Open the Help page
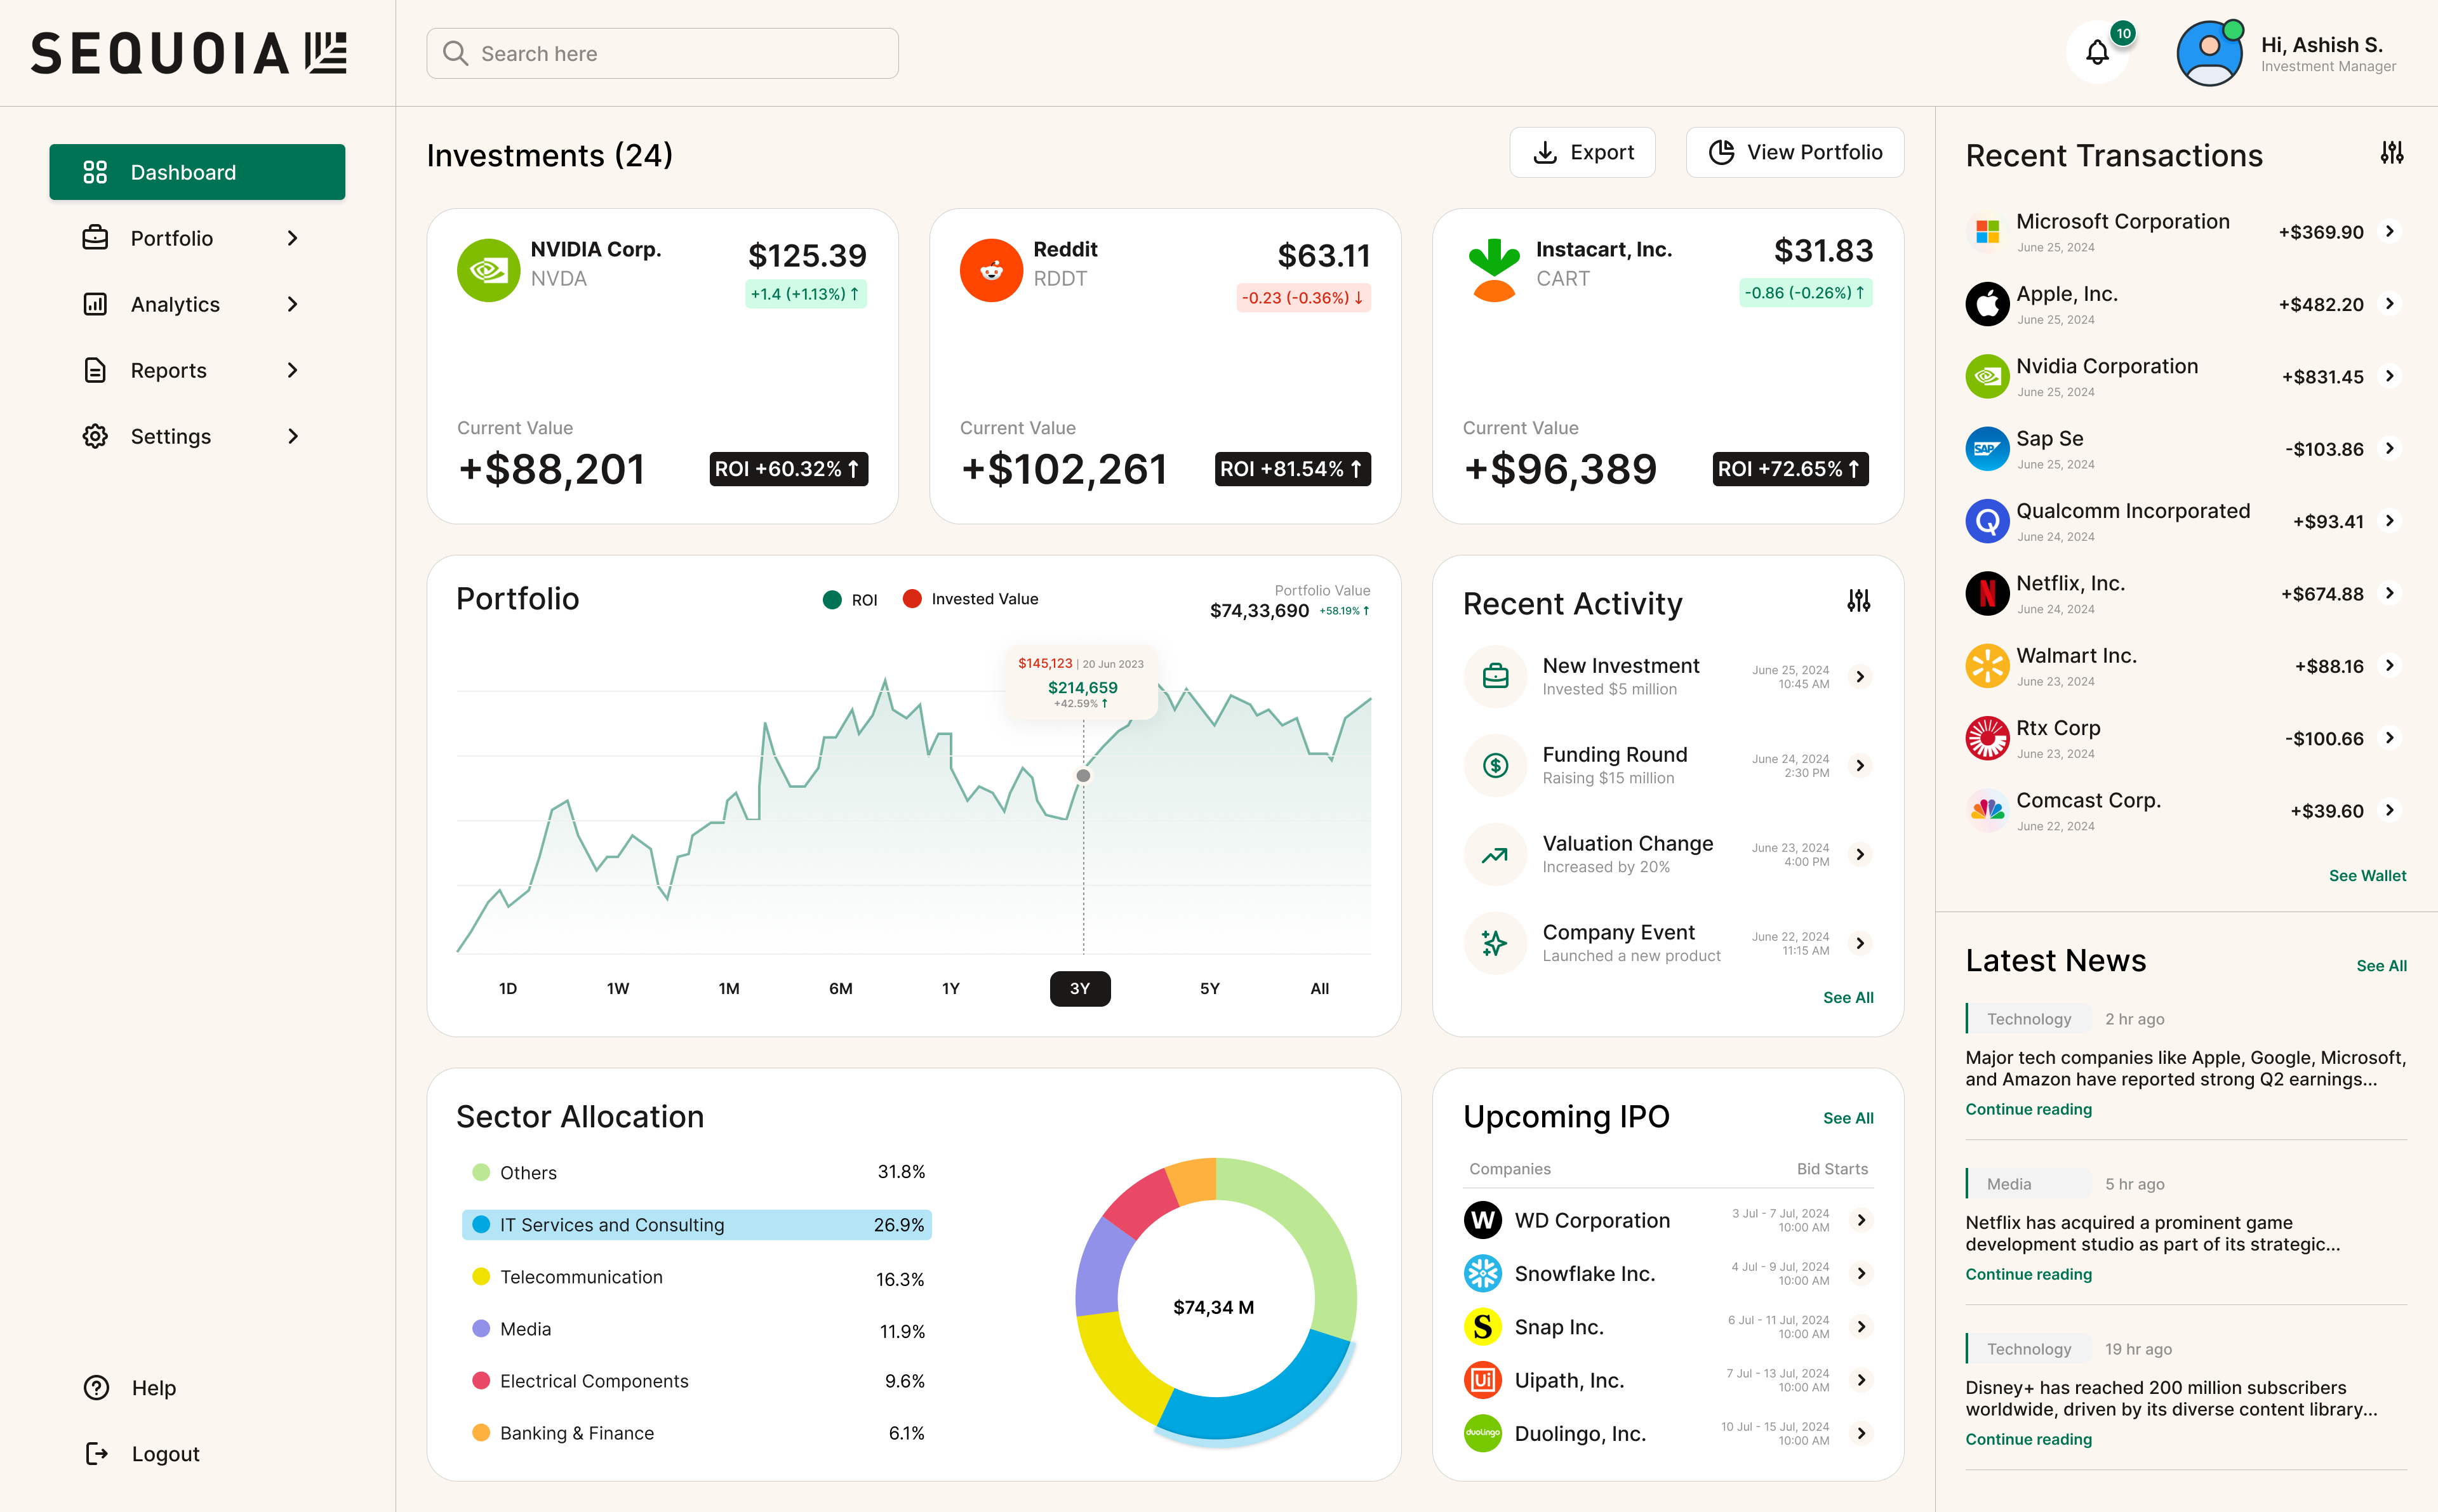The image size is (2438, 1512). pos(130,1388)
